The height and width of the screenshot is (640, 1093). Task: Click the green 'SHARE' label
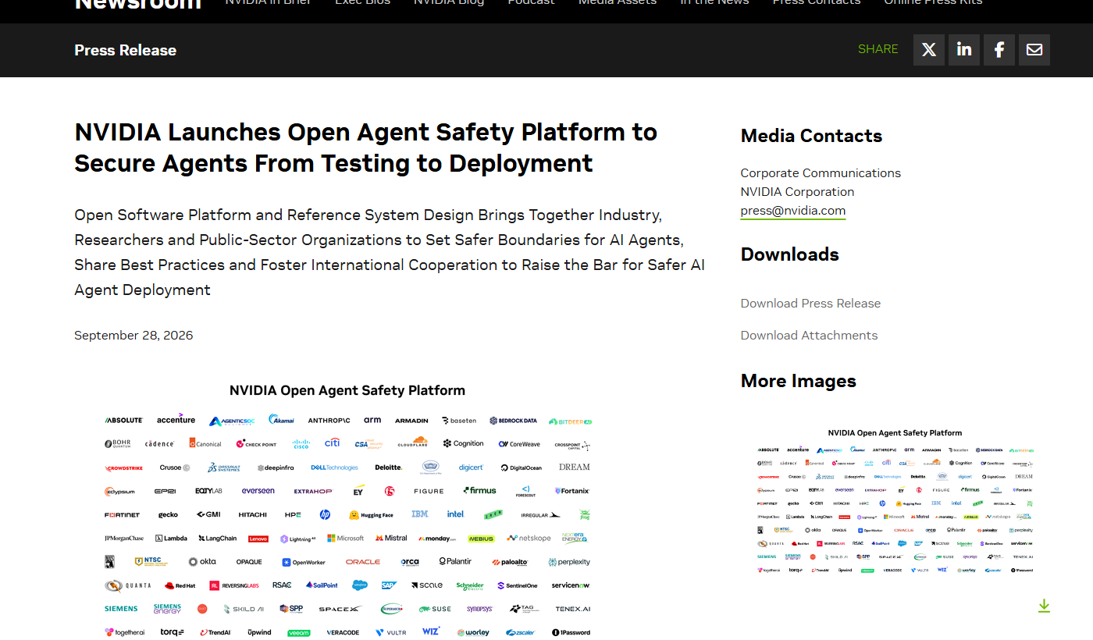[878, 49]
